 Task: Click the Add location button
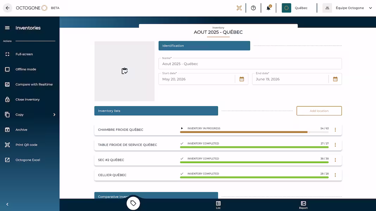319,111
